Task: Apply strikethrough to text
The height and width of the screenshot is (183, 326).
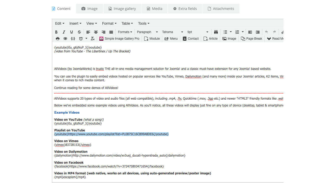Action: pos(79,32)
